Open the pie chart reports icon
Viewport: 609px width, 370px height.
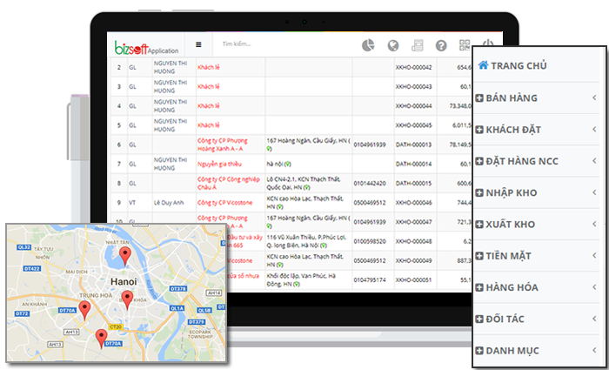(x=368, y=45)
